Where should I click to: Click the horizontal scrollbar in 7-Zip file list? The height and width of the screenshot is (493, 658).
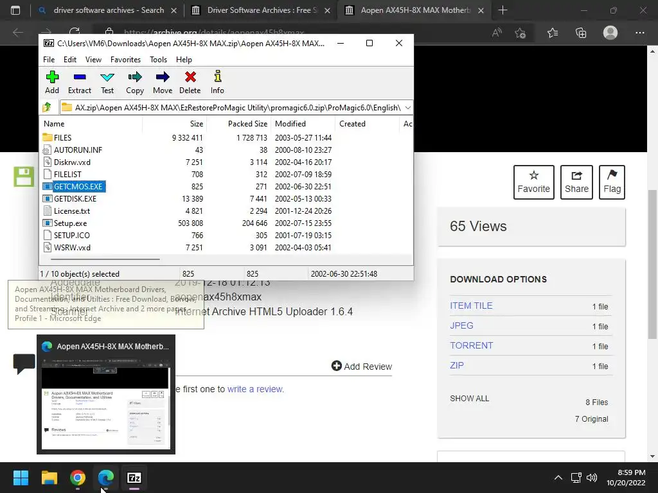point(105,259)
